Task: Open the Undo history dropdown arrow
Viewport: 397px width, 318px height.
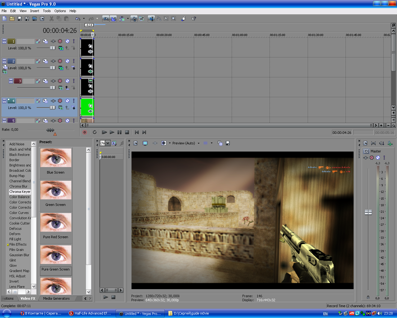Action: (84, 19)
